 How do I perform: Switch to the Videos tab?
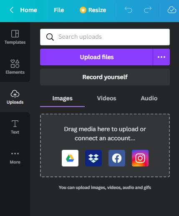[x=106, y=98]
